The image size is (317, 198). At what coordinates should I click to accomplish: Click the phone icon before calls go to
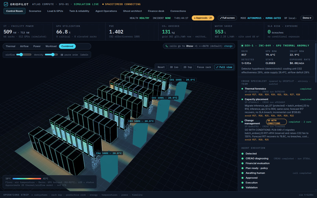tap(167, 46)
